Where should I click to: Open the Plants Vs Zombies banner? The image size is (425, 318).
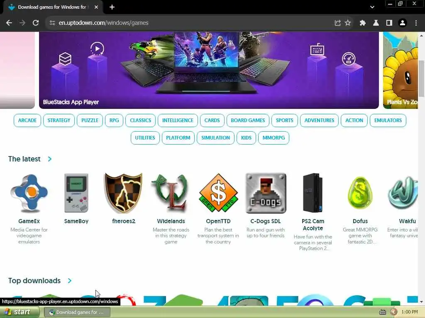click(x=401, y=70)
